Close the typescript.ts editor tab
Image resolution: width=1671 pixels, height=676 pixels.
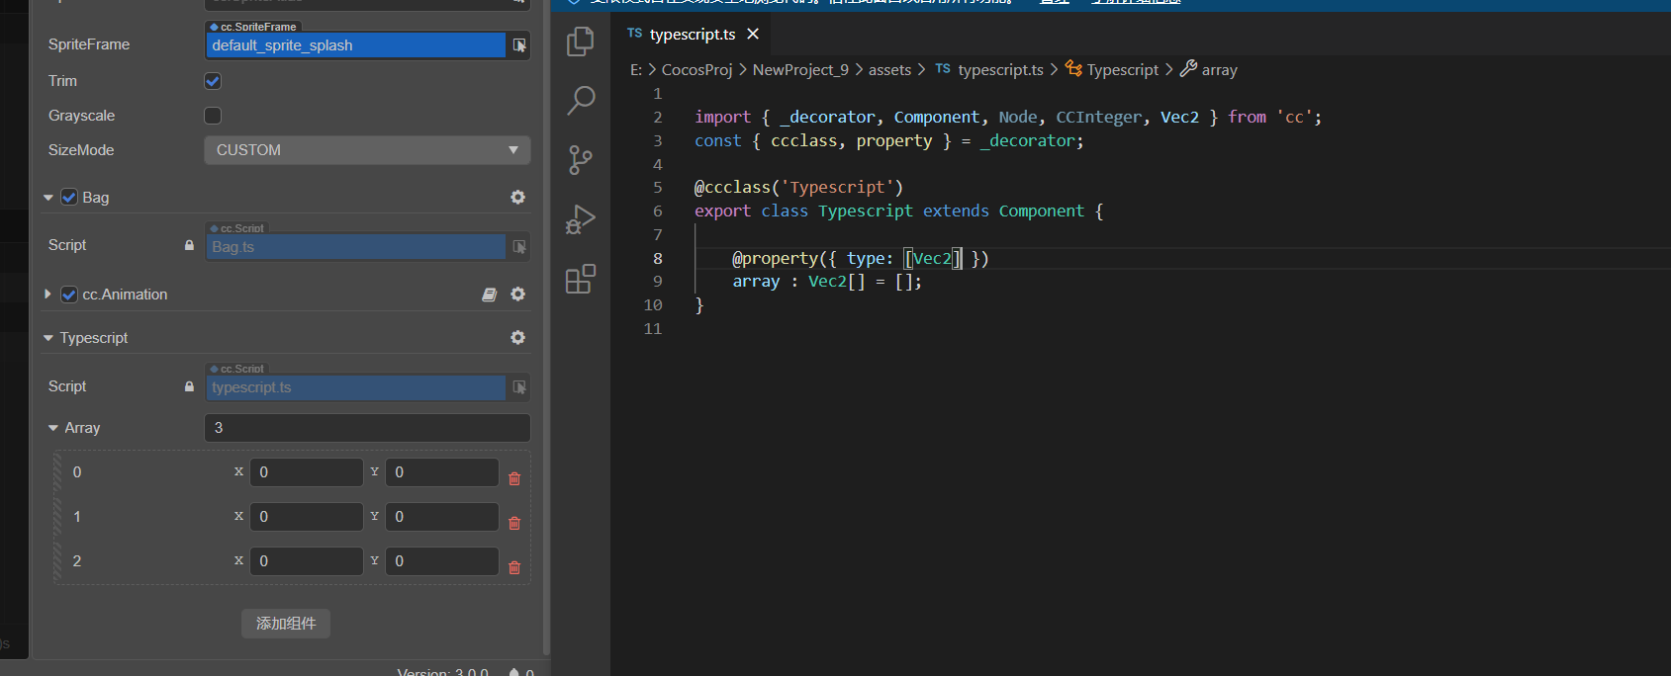pos(753,34)
